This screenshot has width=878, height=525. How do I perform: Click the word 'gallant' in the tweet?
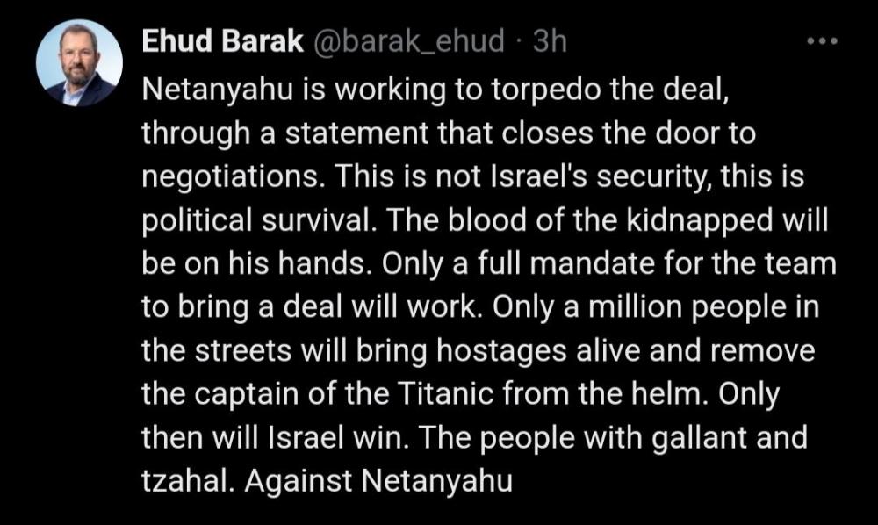click(700, 437)
